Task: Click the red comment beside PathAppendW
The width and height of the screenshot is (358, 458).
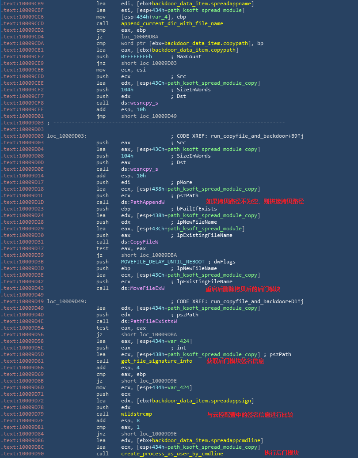Action: click(255, 201)
